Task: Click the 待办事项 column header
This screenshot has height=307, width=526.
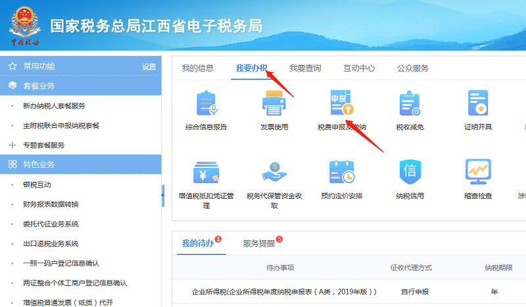Action: point(281,268)
